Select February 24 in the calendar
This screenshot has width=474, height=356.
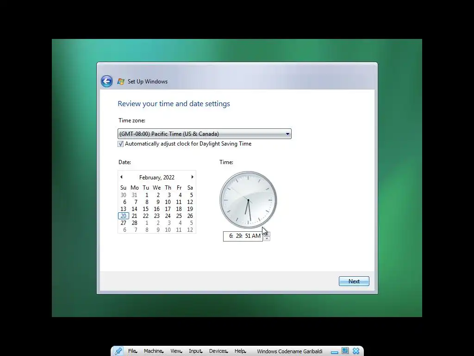(x=168, y=216)
